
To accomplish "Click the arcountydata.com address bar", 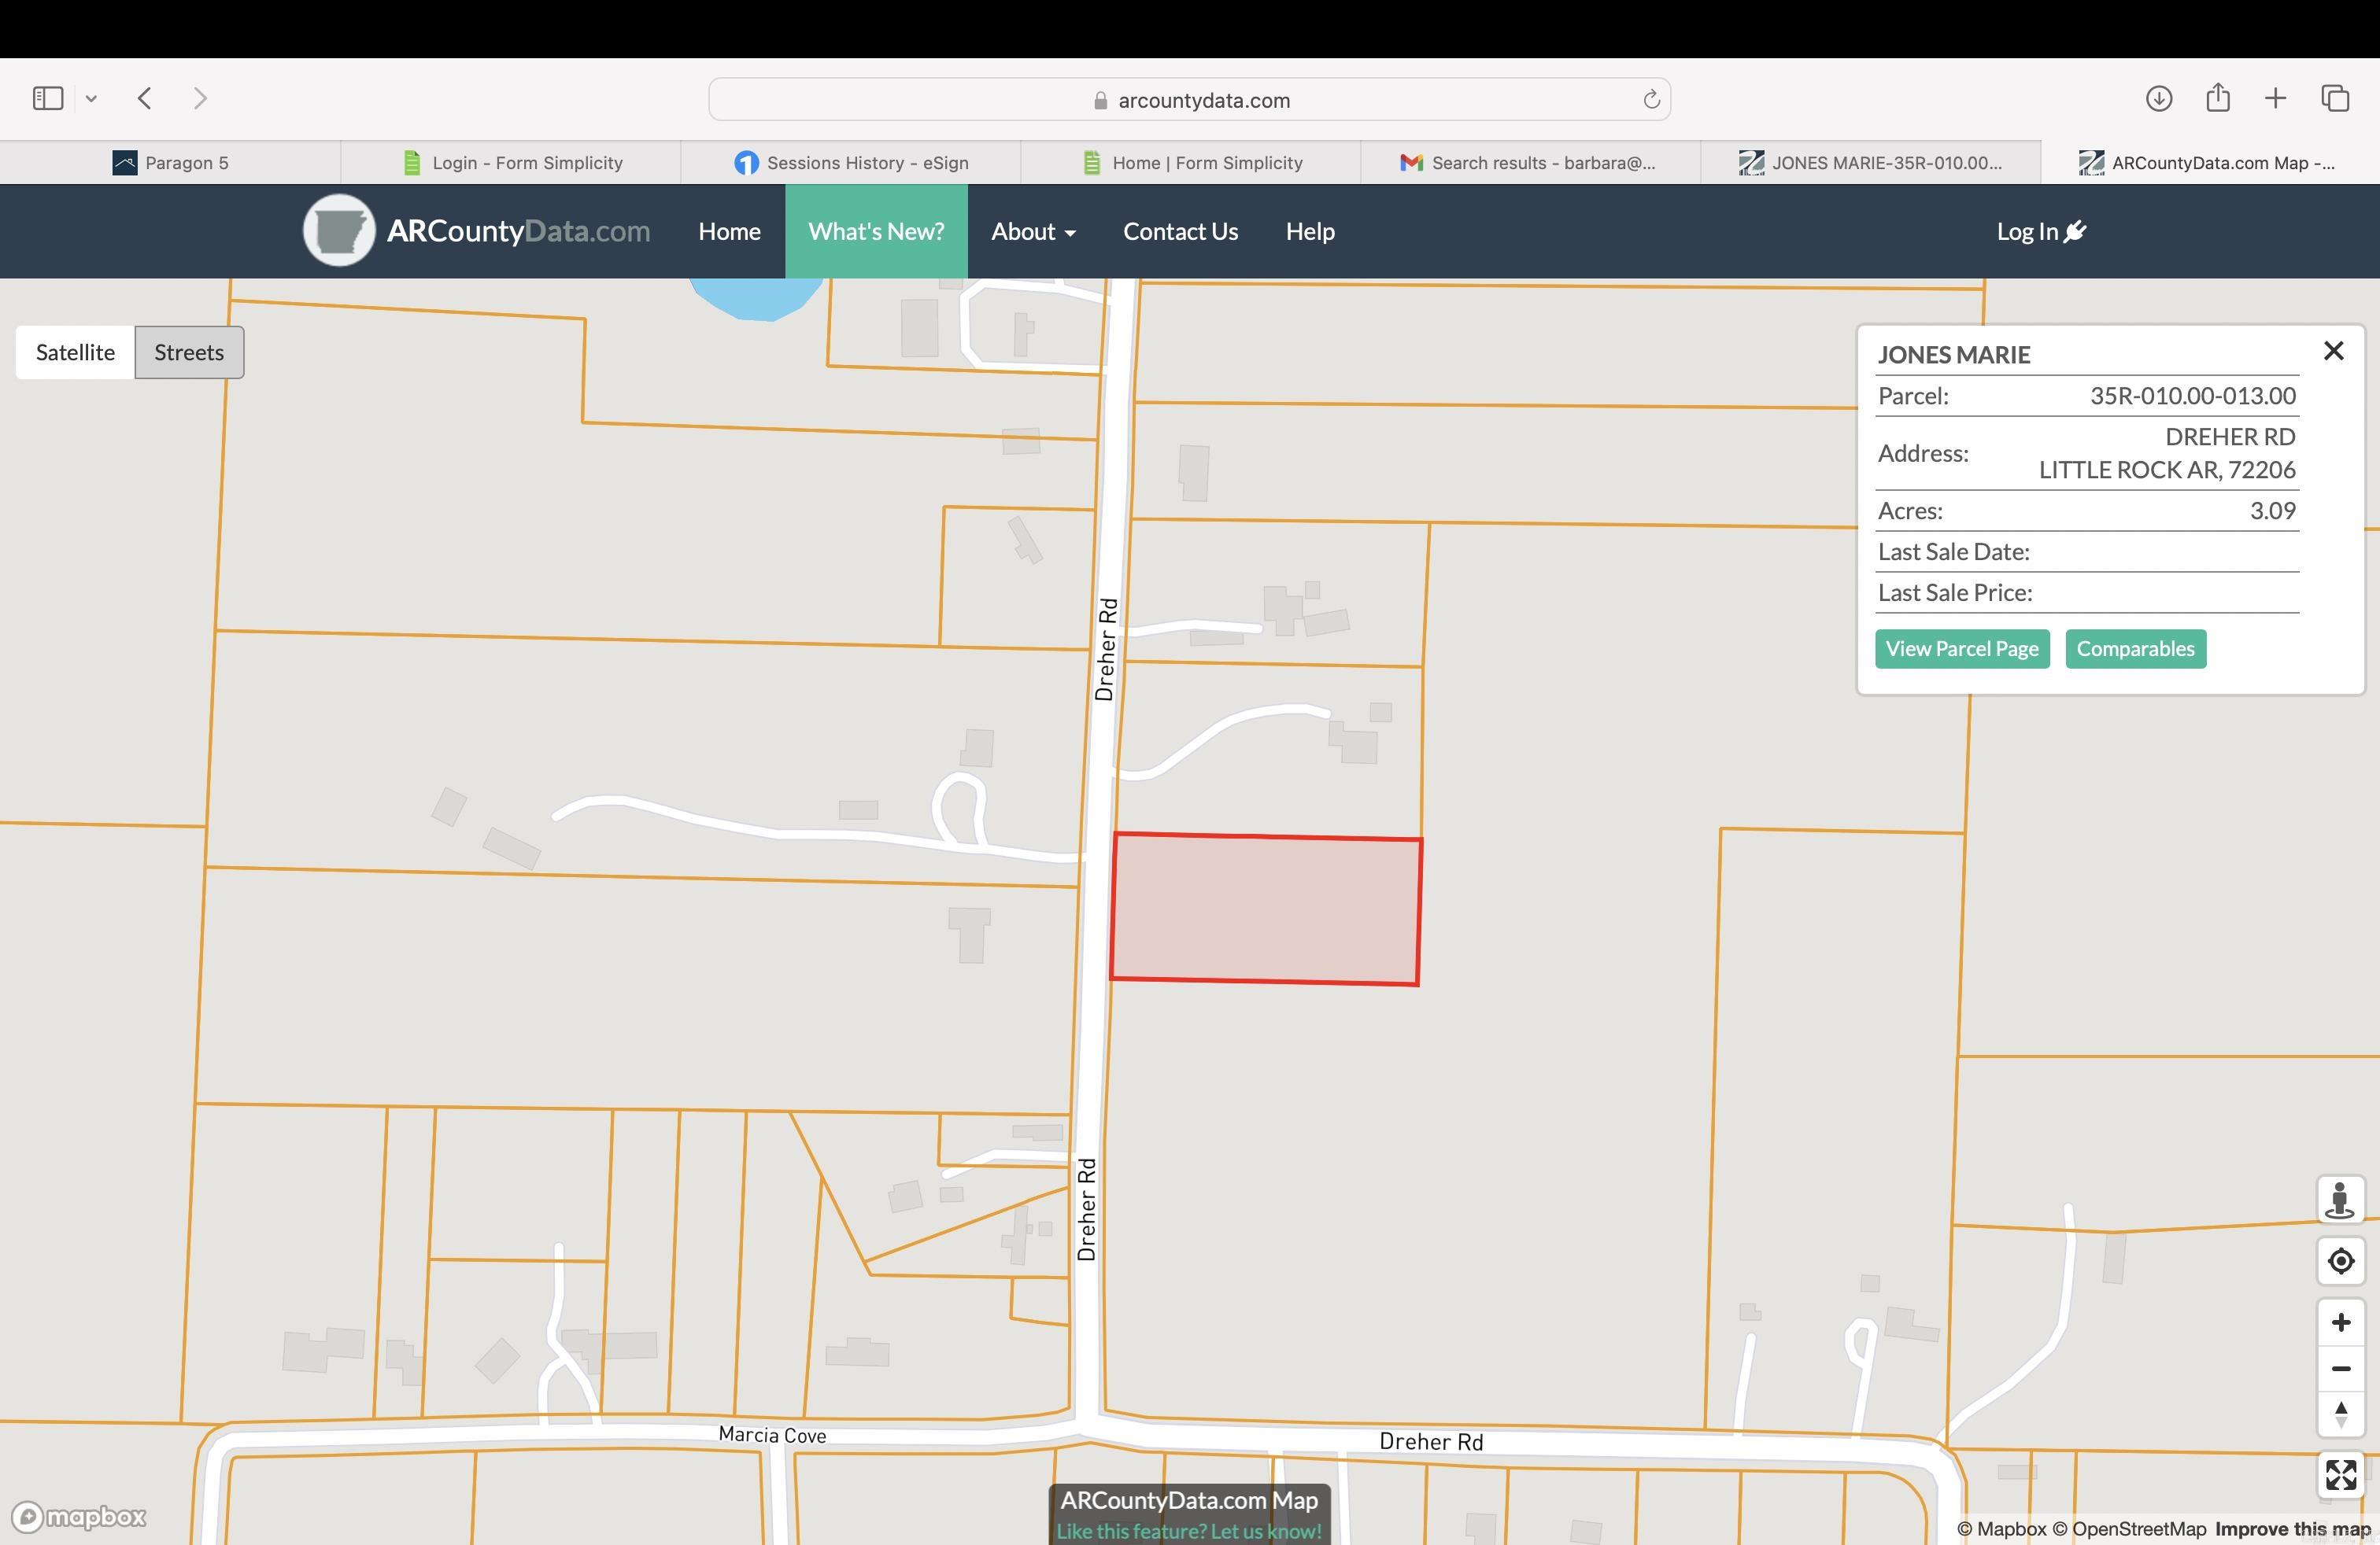I will pos(1189,99).
